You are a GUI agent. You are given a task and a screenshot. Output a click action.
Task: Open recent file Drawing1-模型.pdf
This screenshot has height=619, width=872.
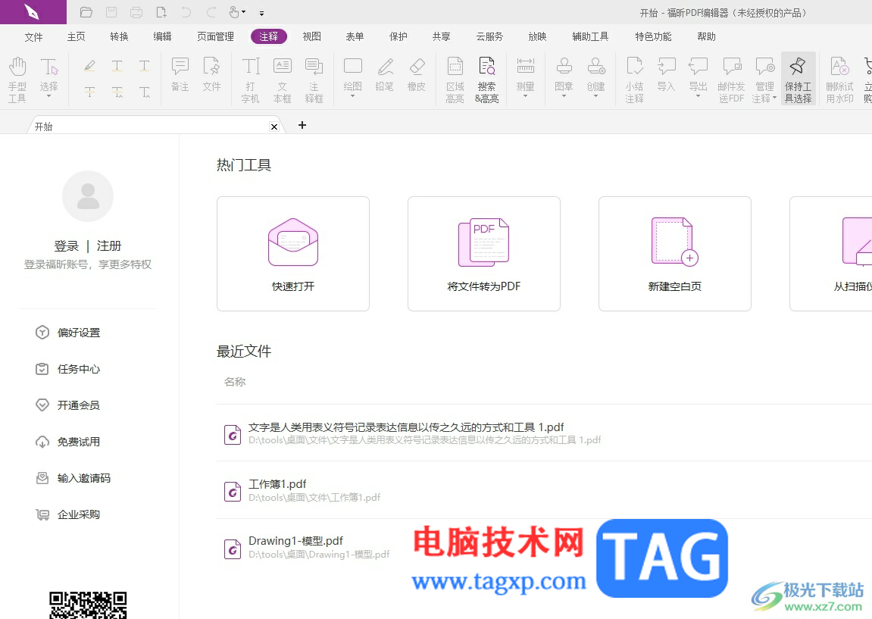click(544, 547)
